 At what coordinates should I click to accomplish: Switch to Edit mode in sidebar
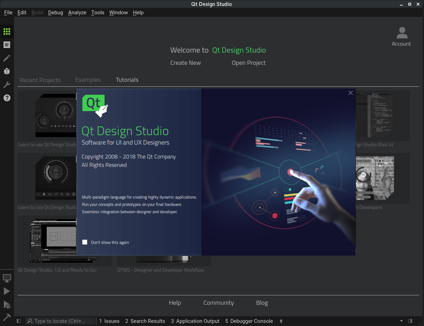(x=7, y=45)
